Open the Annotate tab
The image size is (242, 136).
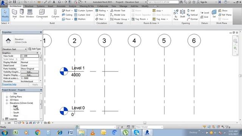[x=61, y=6]
